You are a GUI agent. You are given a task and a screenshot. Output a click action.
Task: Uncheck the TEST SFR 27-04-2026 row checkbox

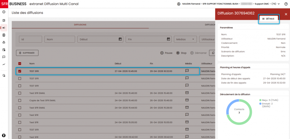pos(20,71)
